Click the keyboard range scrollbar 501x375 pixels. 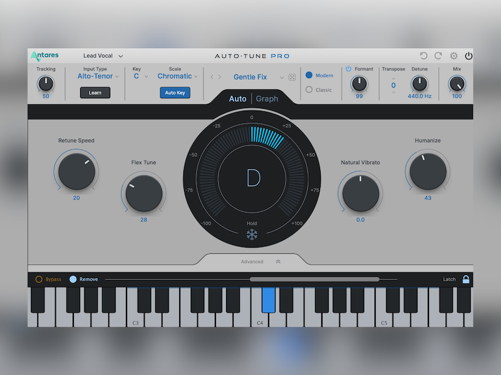point(314,279)
